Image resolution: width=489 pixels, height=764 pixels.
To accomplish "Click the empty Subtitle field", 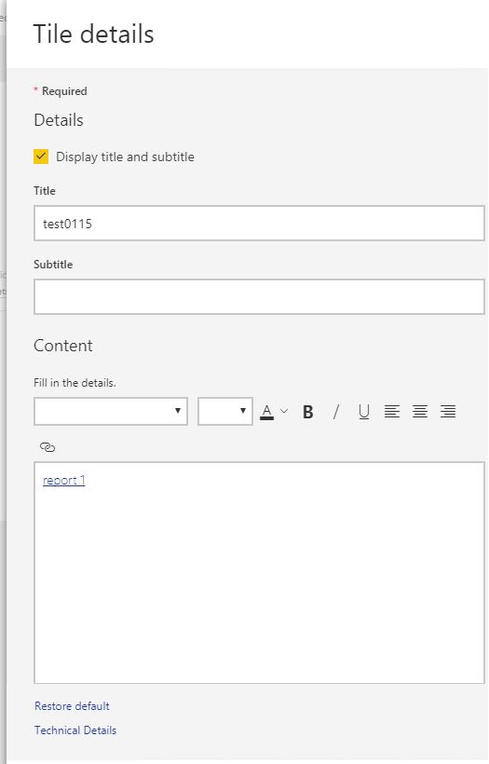I will [x=259, y=296].
